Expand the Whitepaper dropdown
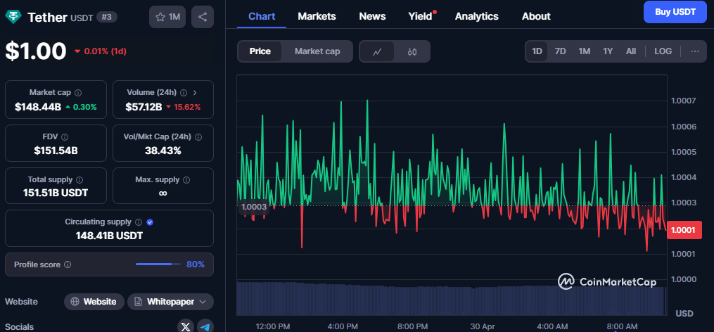This screenshot has width=714, height=332. (170, 302)
